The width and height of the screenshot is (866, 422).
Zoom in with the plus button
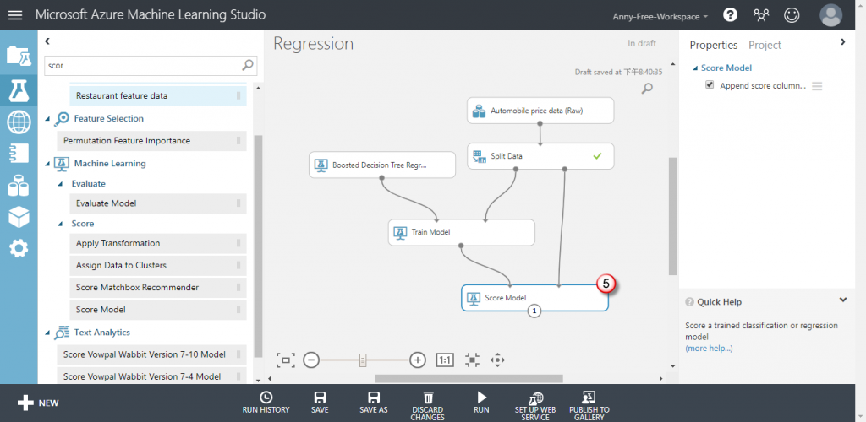point(418,360)
